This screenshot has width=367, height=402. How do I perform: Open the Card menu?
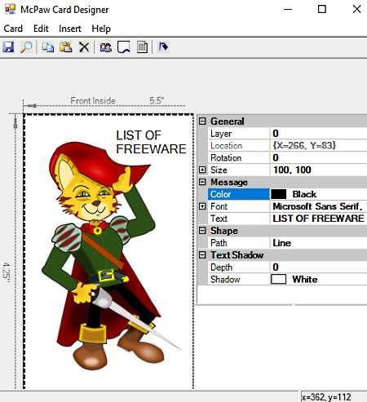click(x=13, y=29)
